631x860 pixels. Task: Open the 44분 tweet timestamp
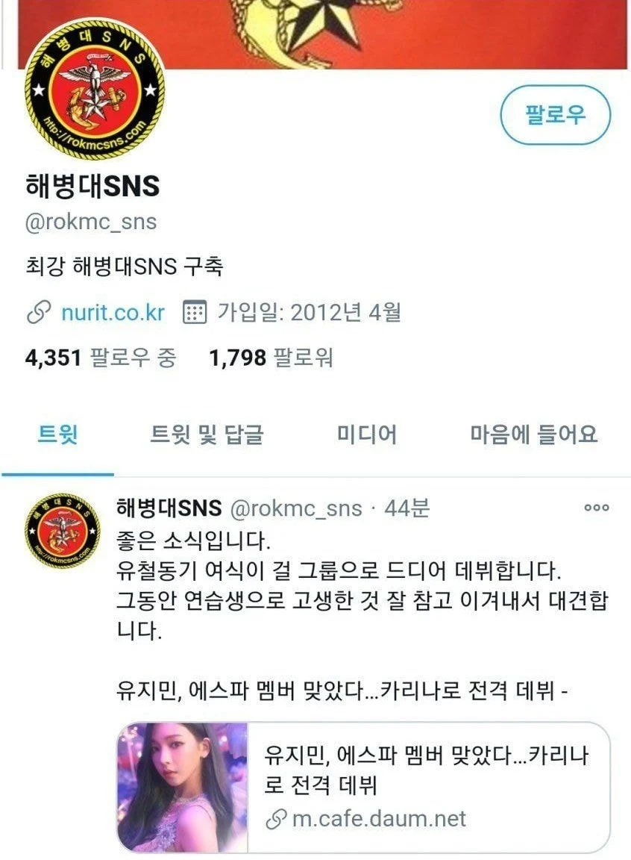point(407,508)
